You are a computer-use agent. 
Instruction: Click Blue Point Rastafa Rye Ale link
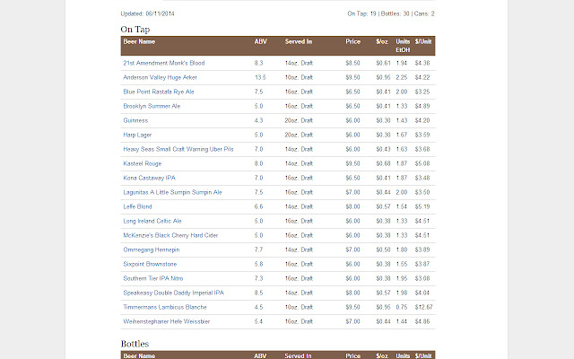tap(159, 92)
